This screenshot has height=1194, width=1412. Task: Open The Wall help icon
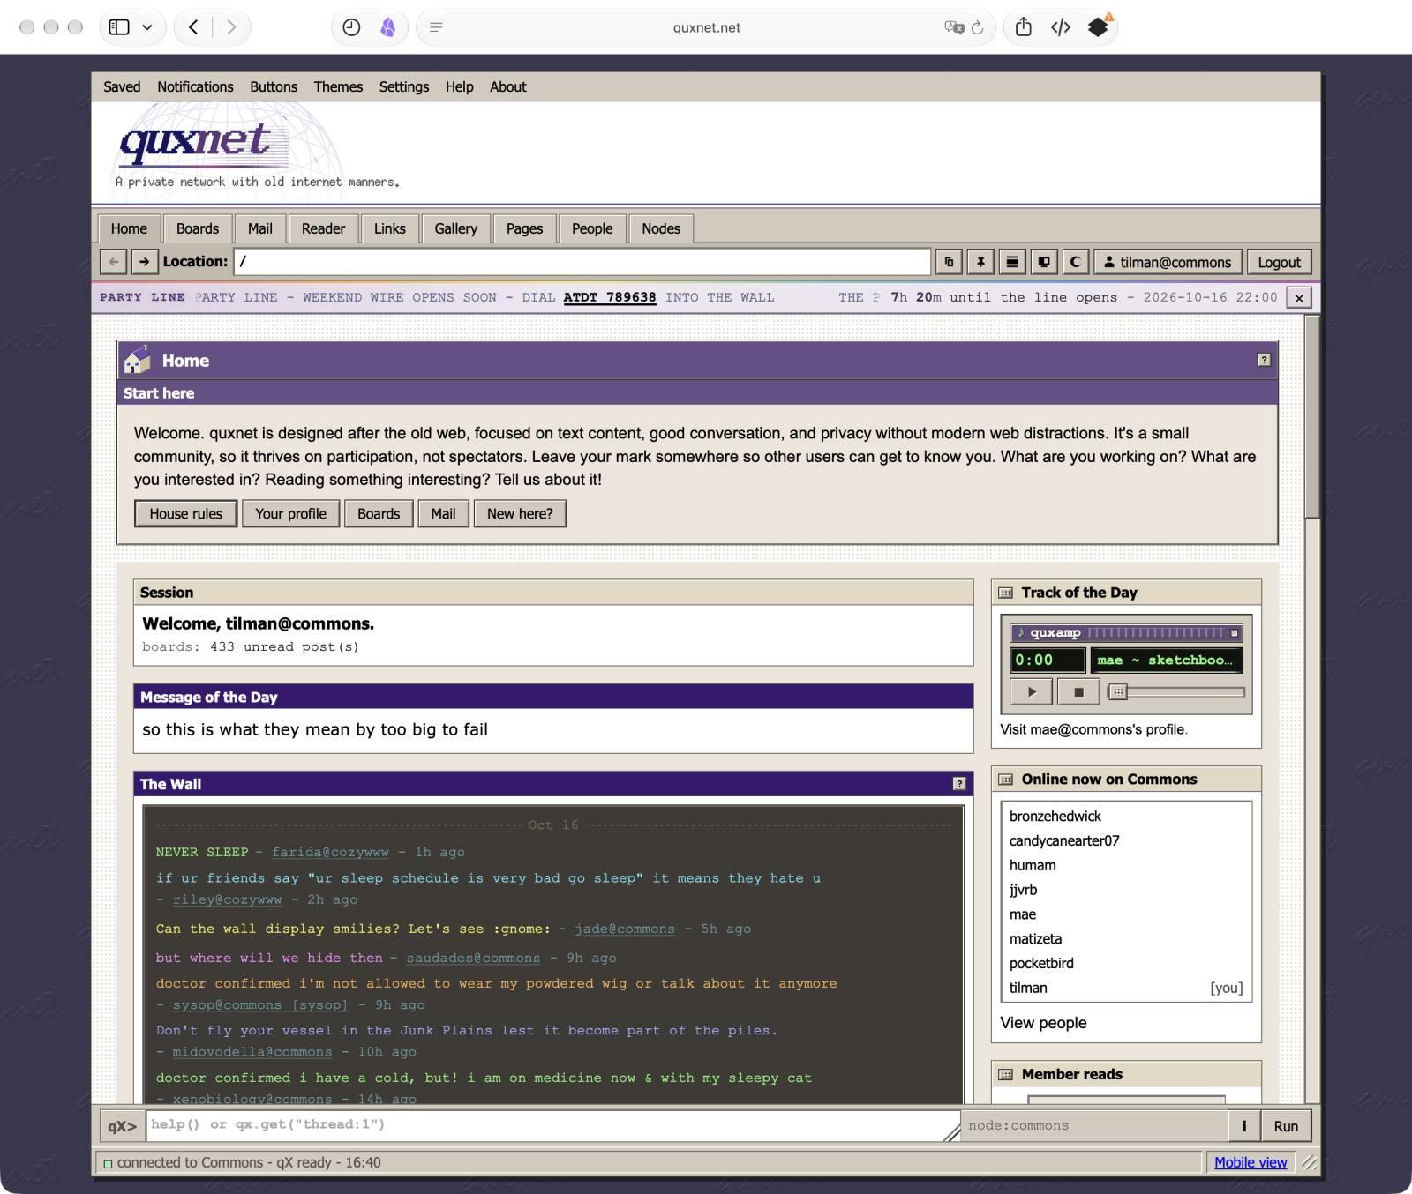tap(959, 784)
